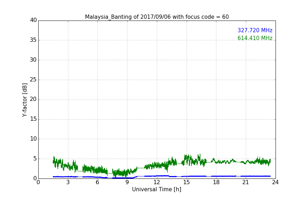Viewport: 306px width, 204px height.
Task: Click the y-axis tick label 10
Action: click(x=33, y=139)
